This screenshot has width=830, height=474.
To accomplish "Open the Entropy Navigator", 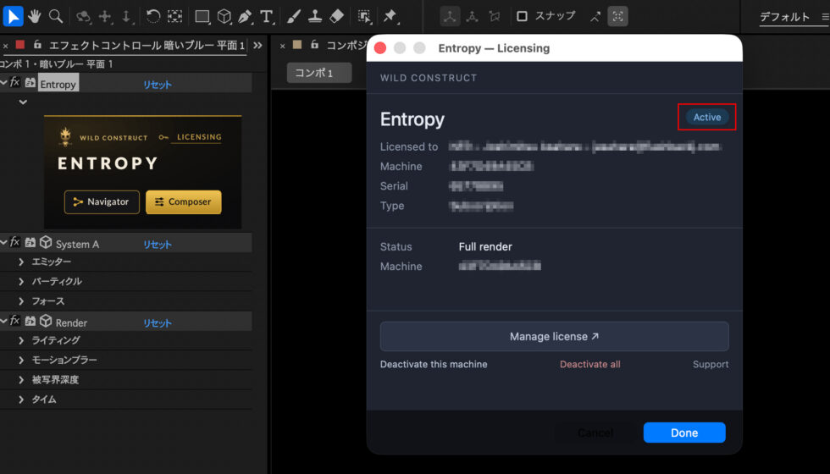I will click(102, 202).
